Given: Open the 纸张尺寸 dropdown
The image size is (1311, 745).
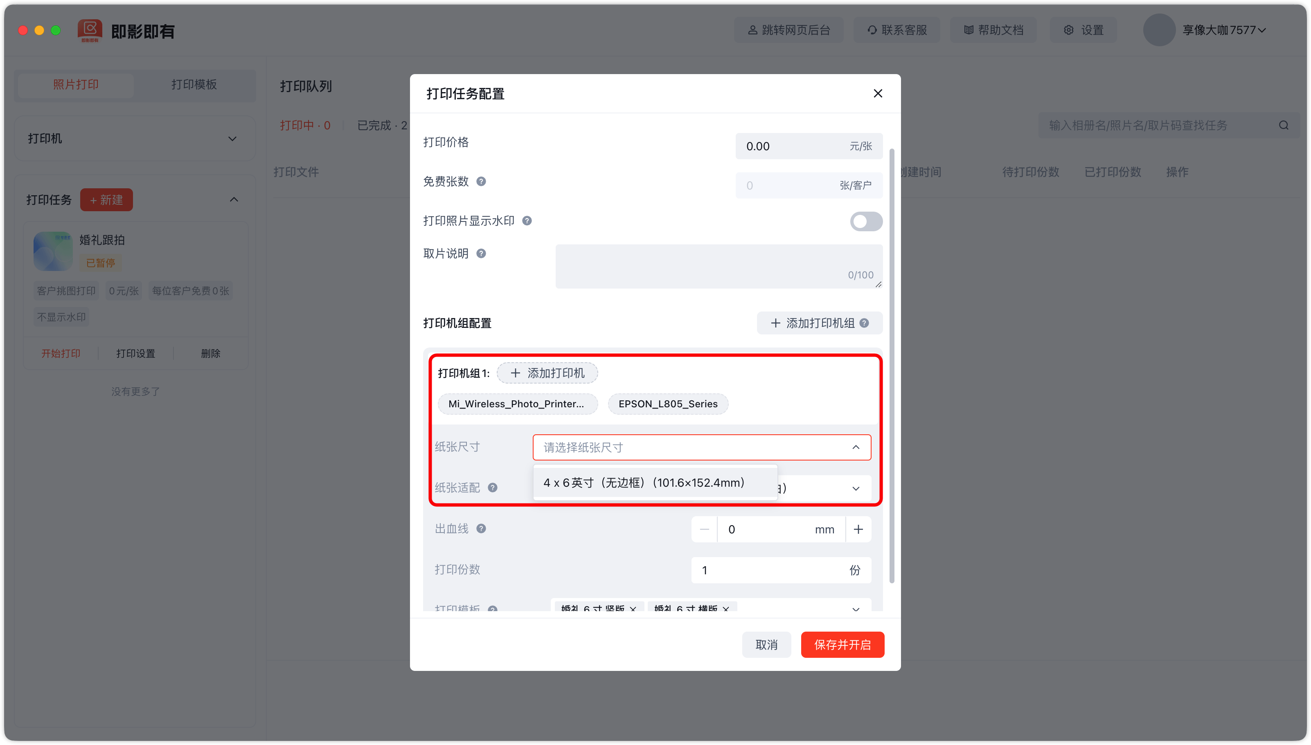Looking at the screenshot, I should pos(701,447).
